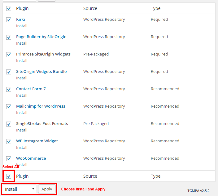The image size is (218, 196).
Task: Click Install under Primrose SiteOrigin Widgets
Action: tap(22, 61)
